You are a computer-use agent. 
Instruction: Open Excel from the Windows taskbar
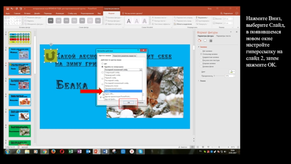[x=71, y=151]
